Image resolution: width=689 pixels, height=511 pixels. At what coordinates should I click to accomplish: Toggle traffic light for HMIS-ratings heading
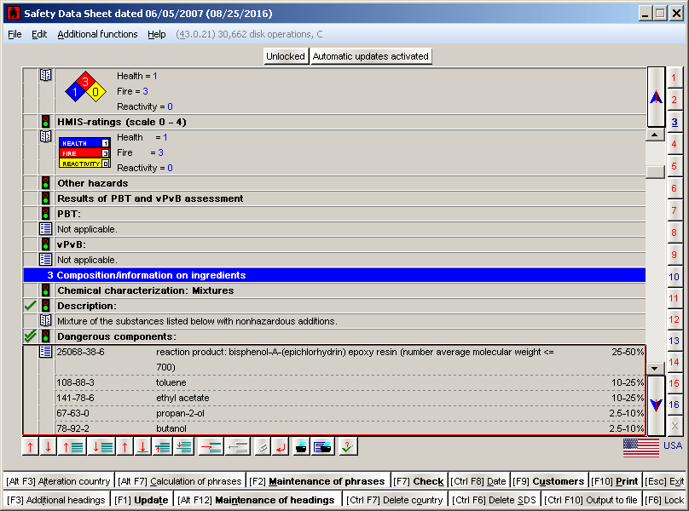tap(46, 122)
